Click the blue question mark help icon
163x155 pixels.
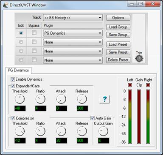point(104,99)
